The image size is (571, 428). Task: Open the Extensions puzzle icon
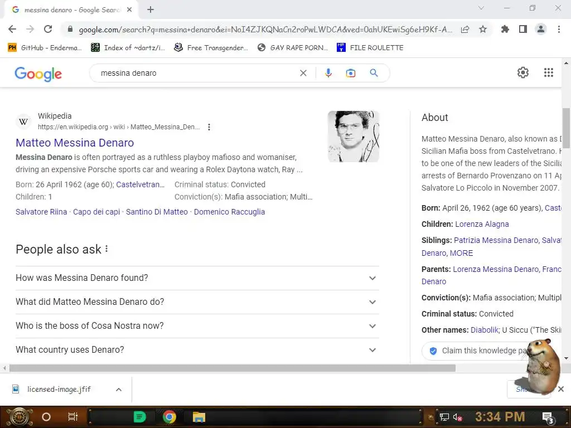pyautogui.click(x=505, y=29)
